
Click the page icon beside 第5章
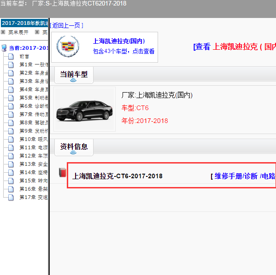(x=11, y=98)
